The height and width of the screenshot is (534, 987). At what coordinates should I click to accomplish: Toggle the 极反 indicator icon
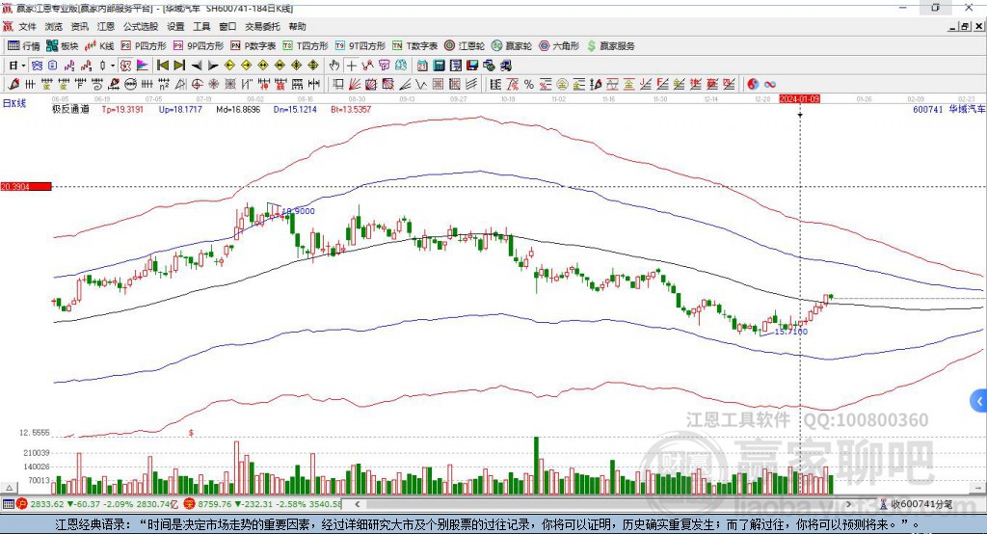125,66
